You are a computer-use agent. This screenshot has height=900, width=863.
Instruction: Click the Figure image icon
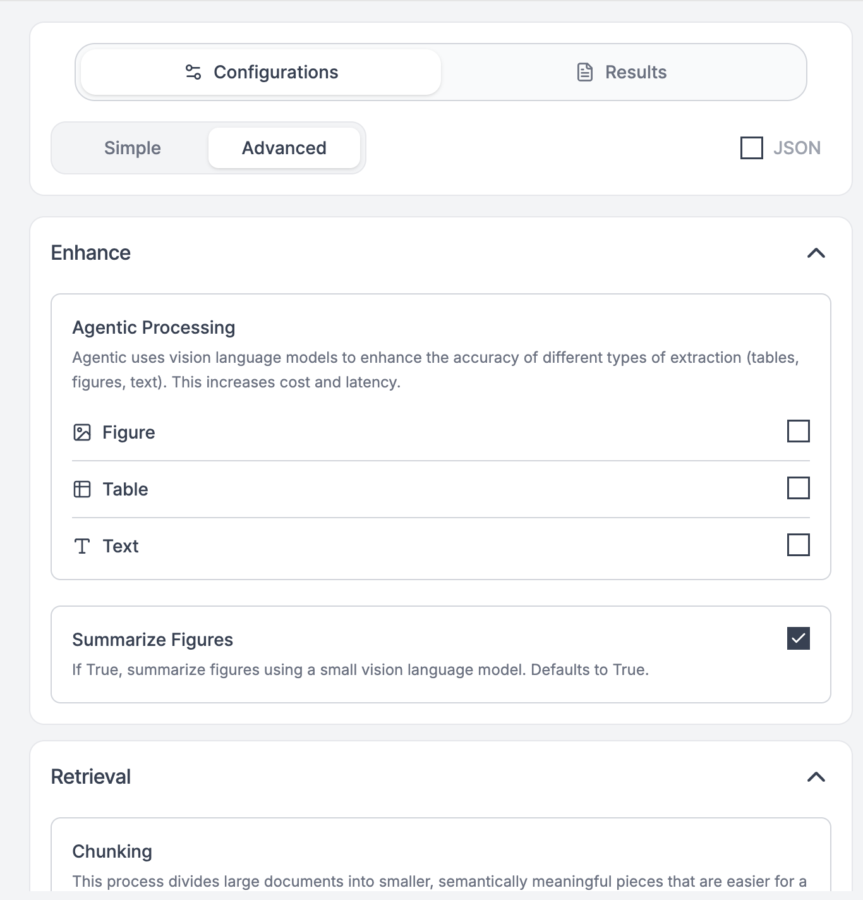(x=82, y=432)
